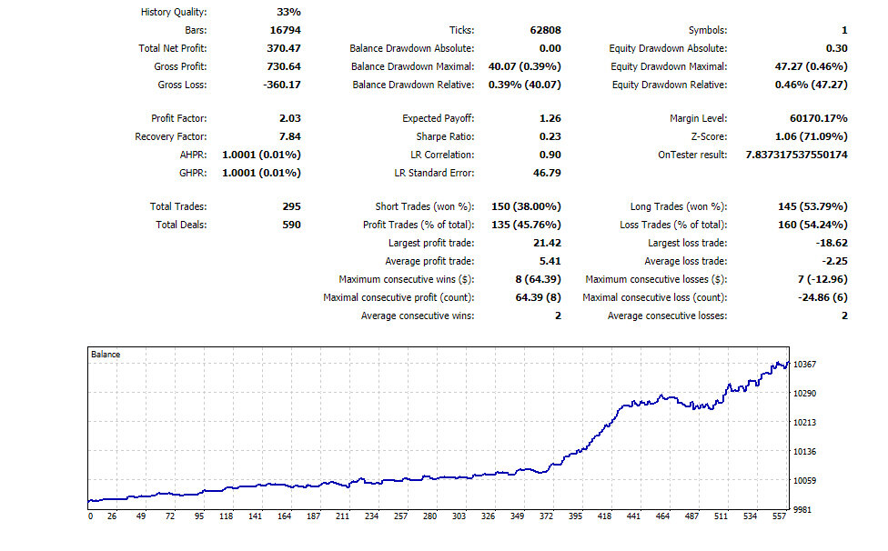Click the 10213 y-axis label on chart
888x551 pixels.
804,422
